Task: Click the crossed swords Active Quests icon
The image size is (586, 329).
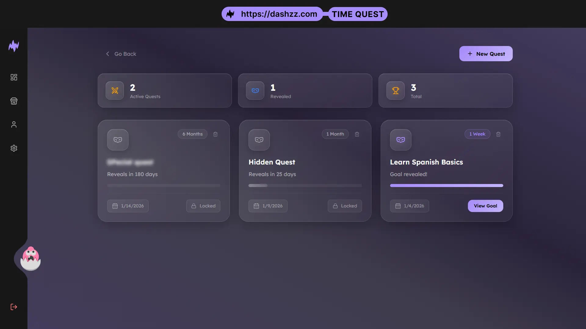Action: point(114,90)
